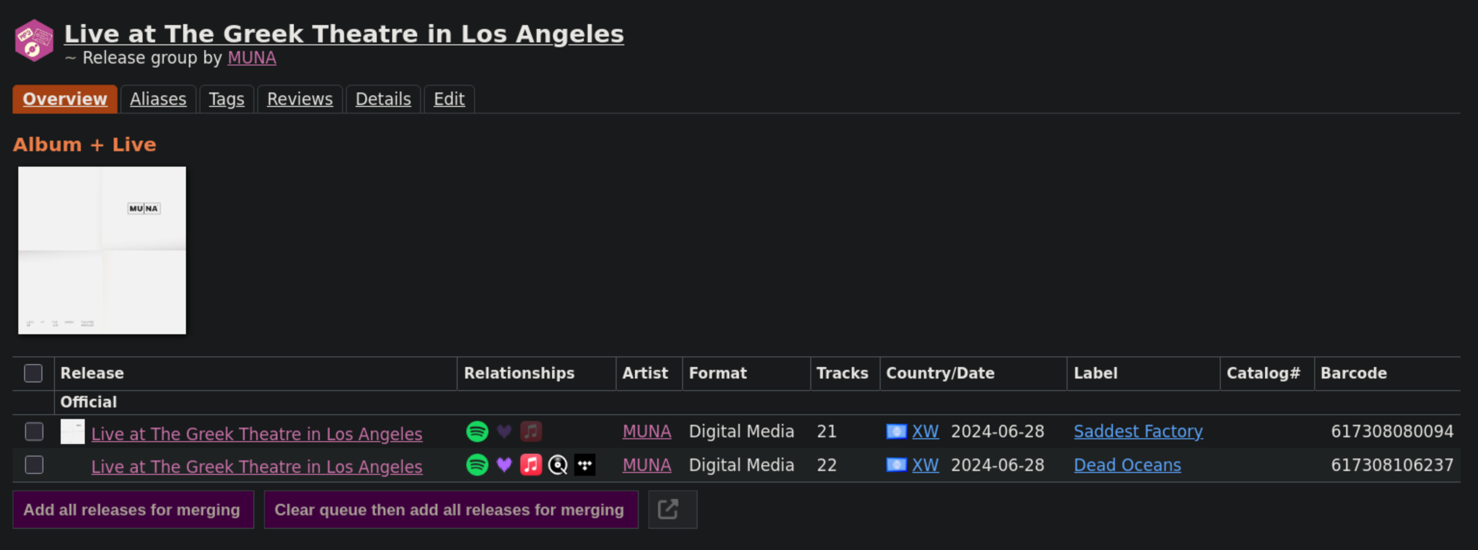The height and width of the screenshot is (550, 1478).
Task: Click Clear queue then add all releases button
Action: pyautogui.click(x=450, y=509)
